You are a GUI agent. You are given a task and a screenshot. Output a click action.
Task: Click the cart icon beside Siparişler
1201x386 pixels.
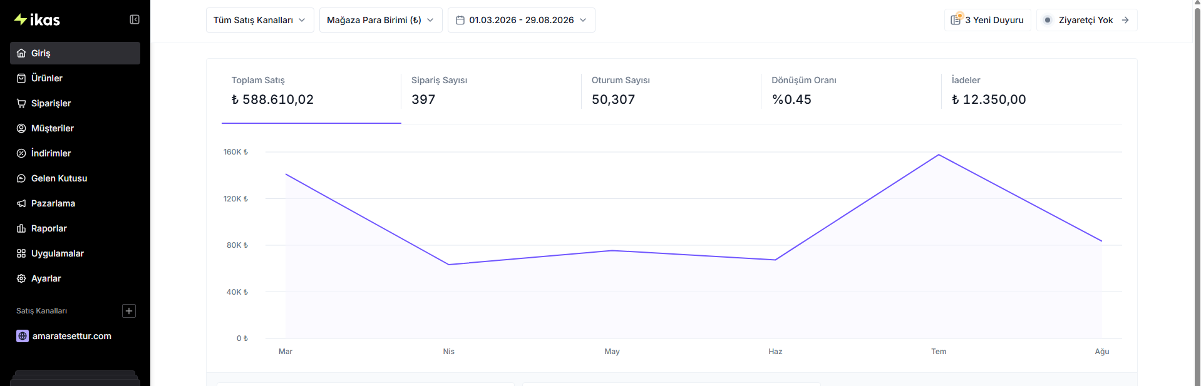[x=21, y=103]
